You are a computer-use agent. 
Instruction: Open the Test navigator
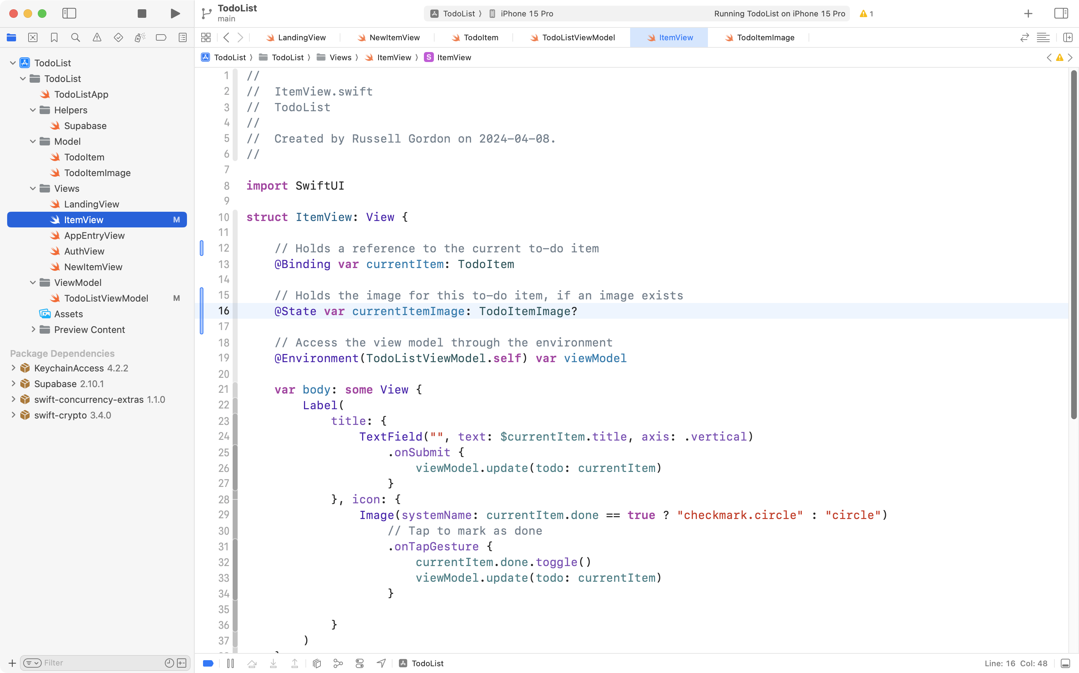pos(118,37)
